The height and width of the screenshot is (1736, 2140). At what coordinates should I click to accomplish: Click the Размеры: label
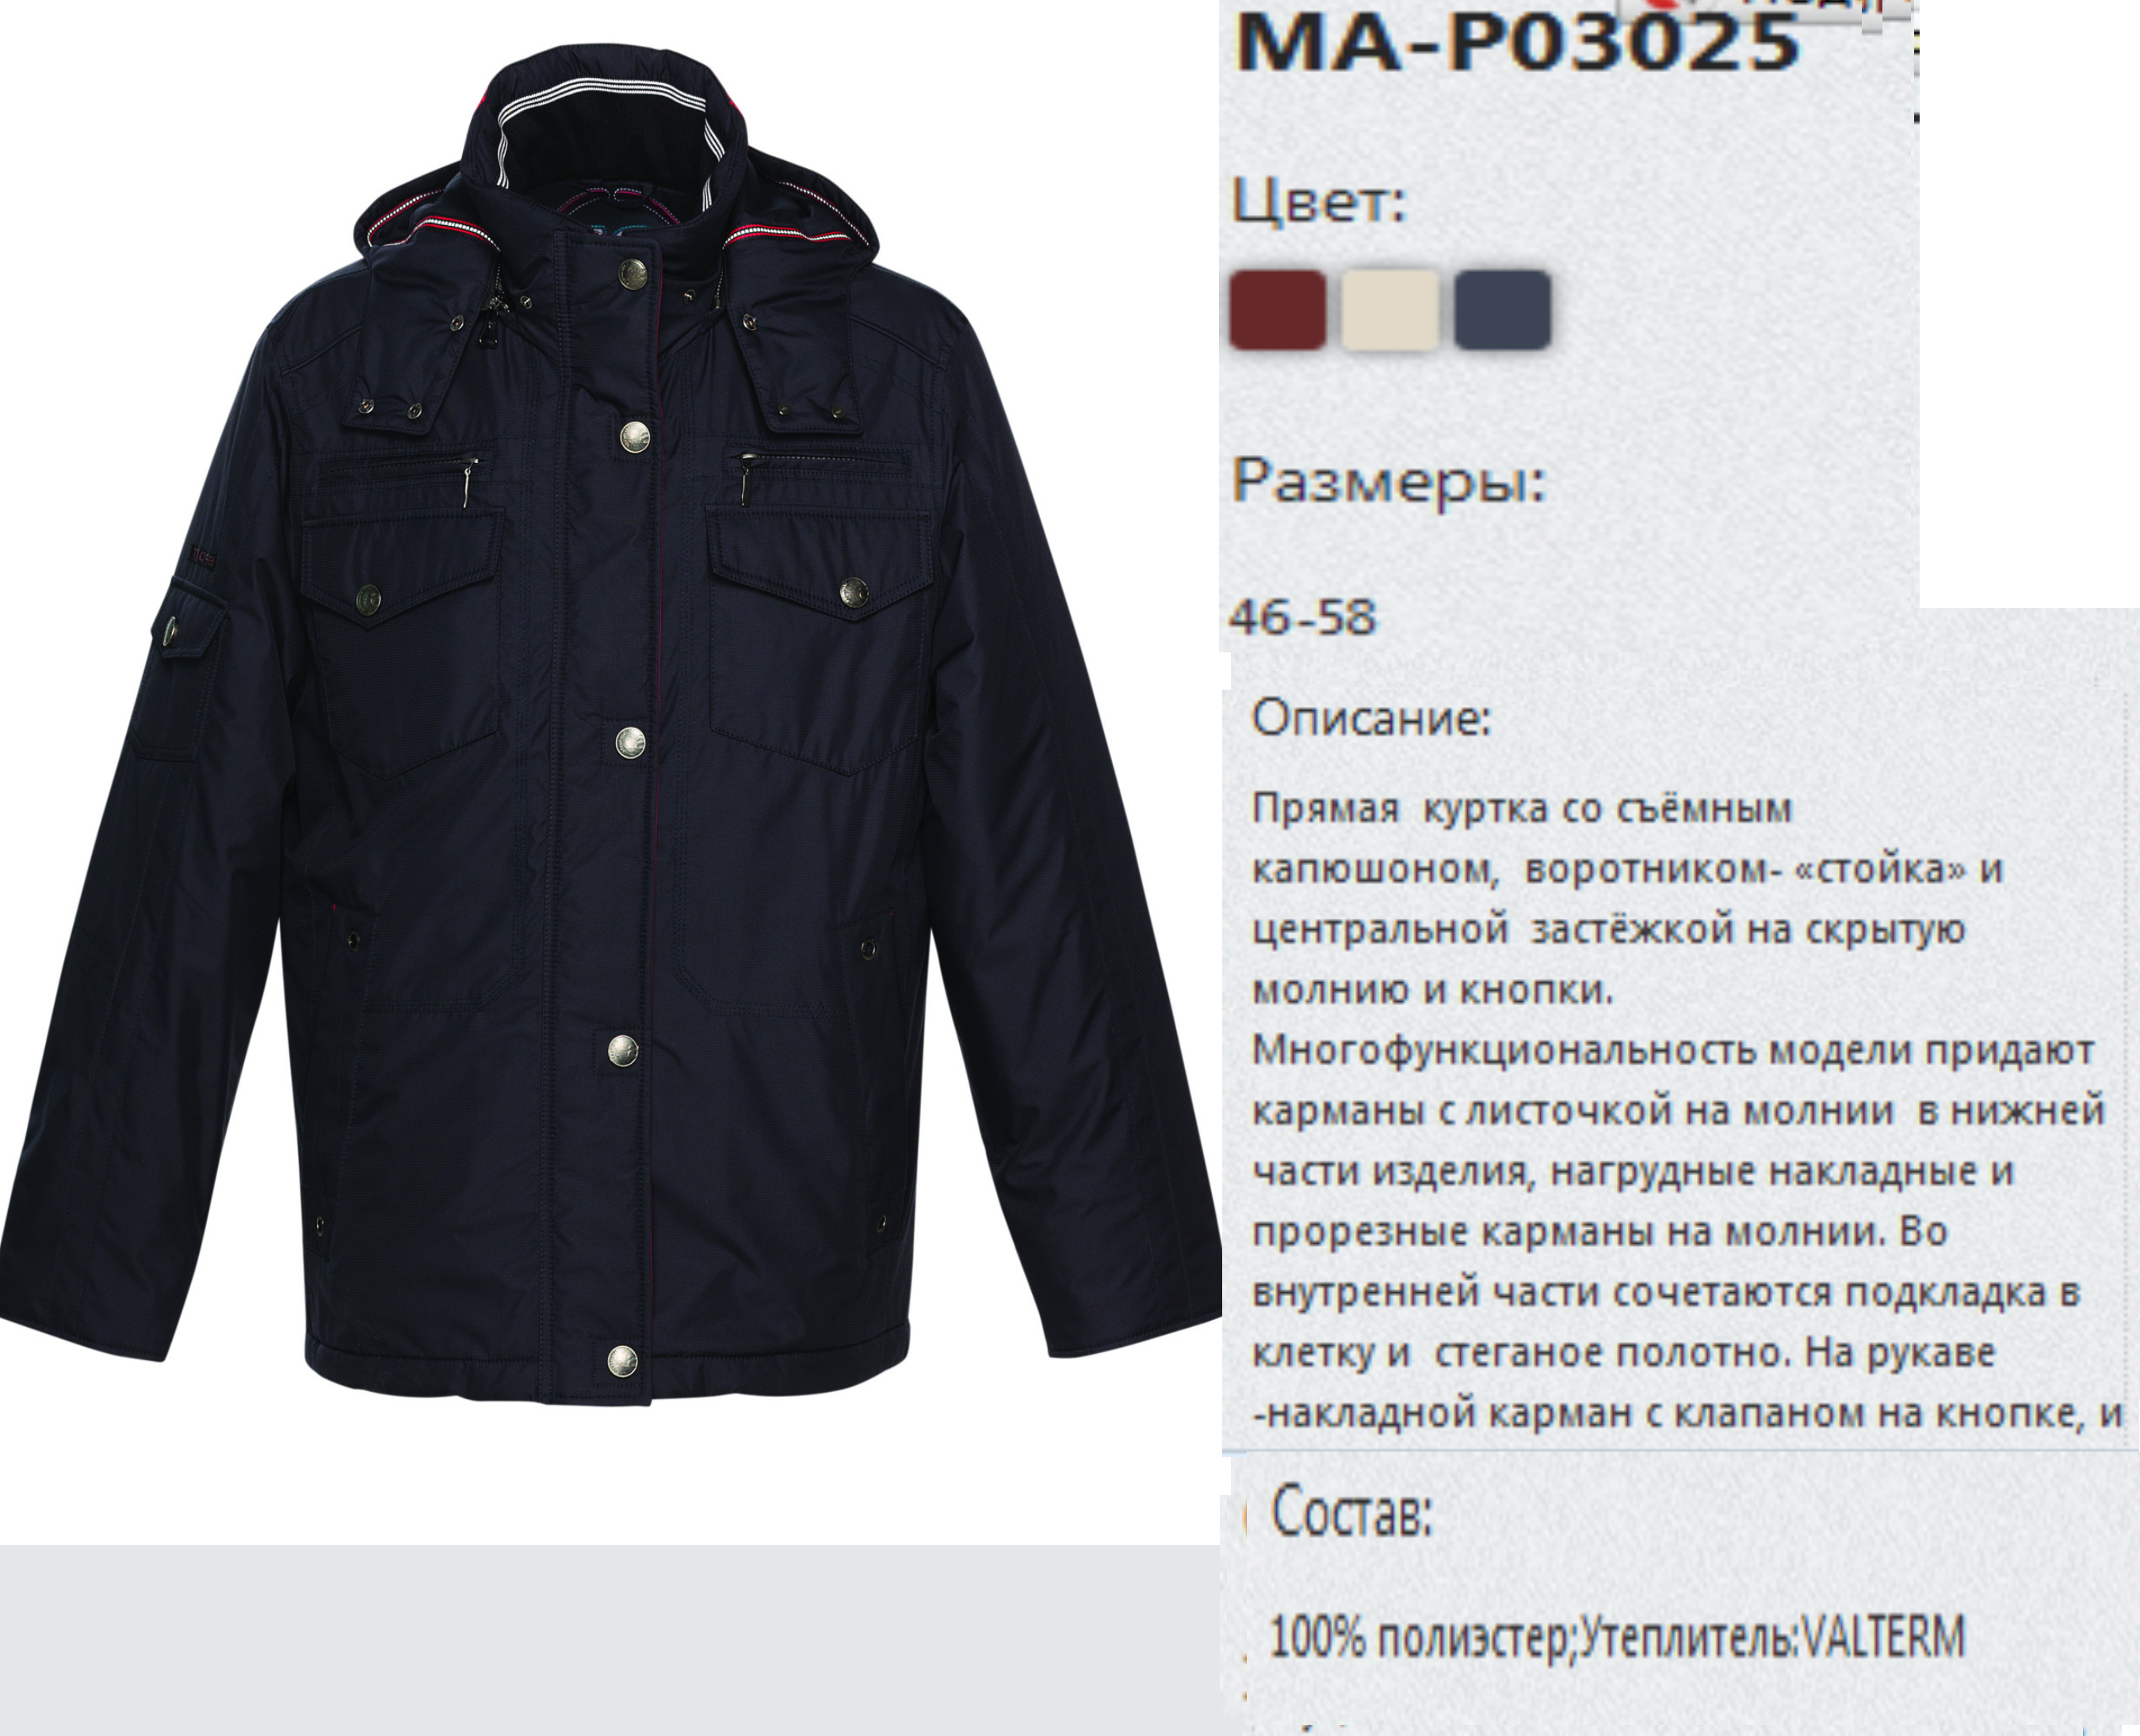1389,483
